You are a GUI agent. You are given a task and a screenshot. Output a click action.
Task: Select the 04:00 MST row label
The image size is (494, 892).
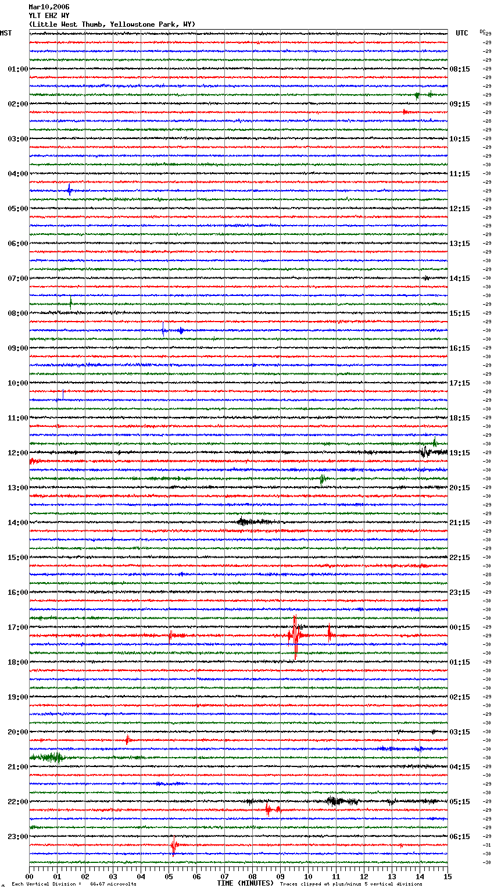click(18, 174)
